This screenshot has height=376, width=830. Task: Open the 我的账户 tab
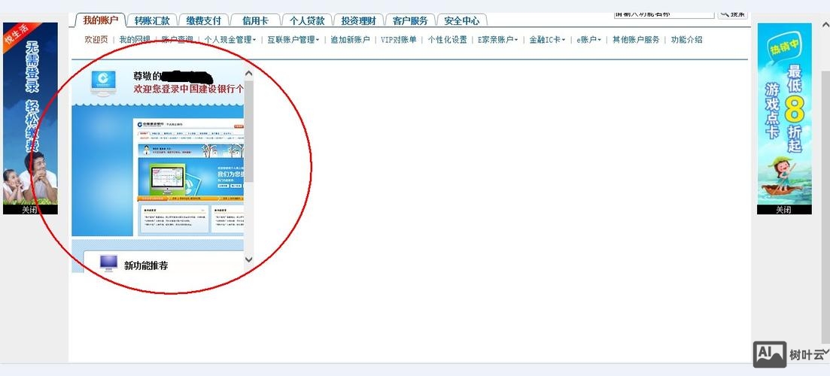pyautogui.click(x=101, y=20)
